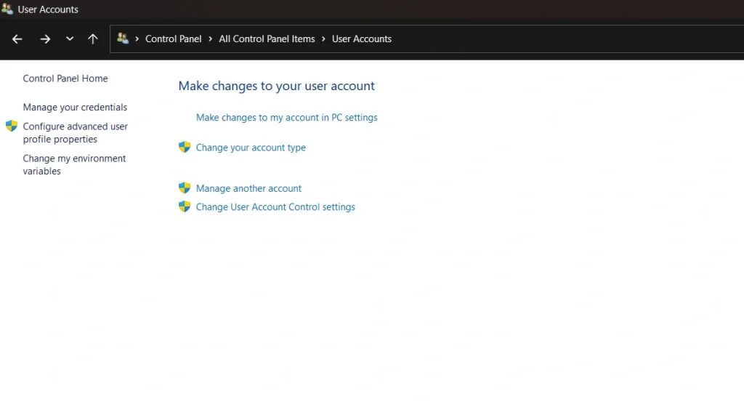Open recent locations dropdown arrow

pos(70,39)
